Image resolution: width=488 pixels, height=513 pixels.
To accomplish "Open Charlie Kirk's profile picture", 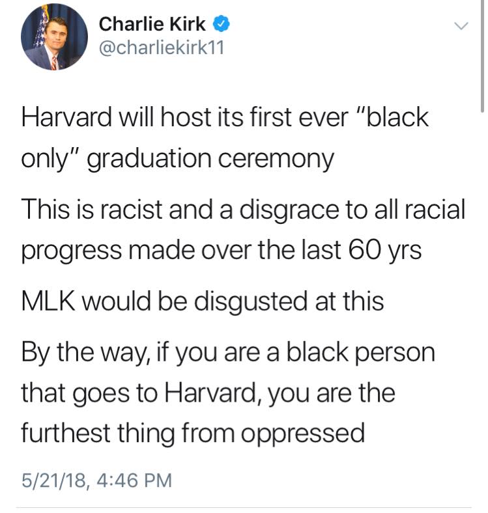I will 54,37.
